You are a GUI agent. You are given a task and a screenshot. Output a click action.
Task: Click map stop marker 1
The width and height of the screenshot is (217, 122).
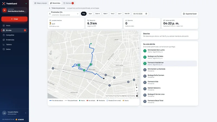(x=91, y=64)
